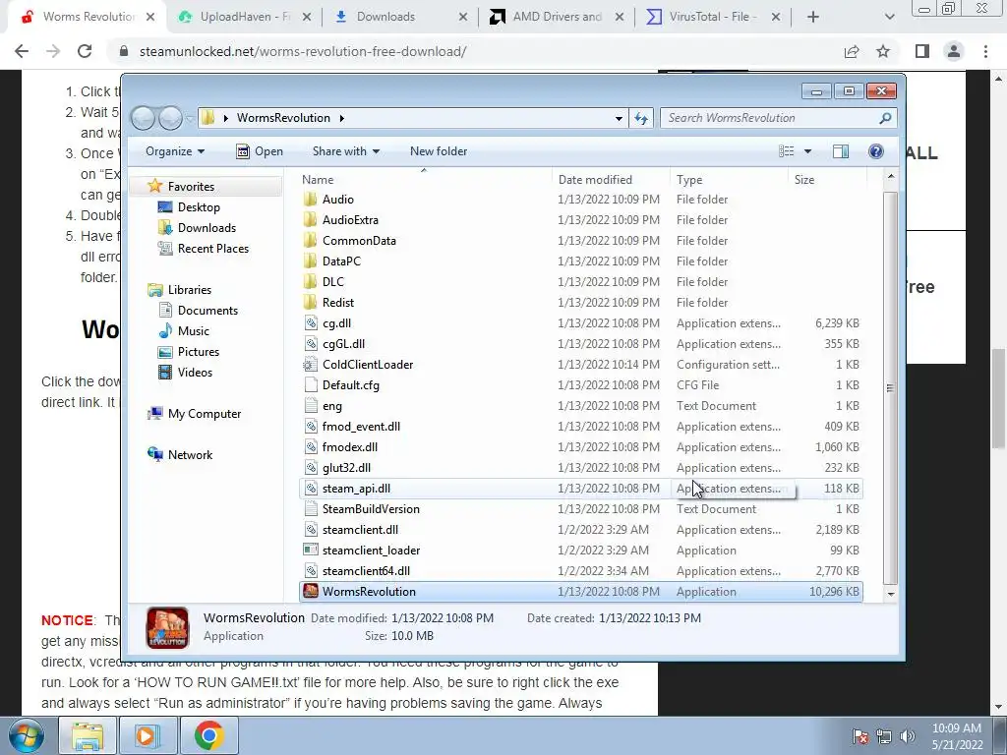Viewport: 1007px width, 755px height.
Task: Sort by the Name column header
Action: (x=424, y=180)
